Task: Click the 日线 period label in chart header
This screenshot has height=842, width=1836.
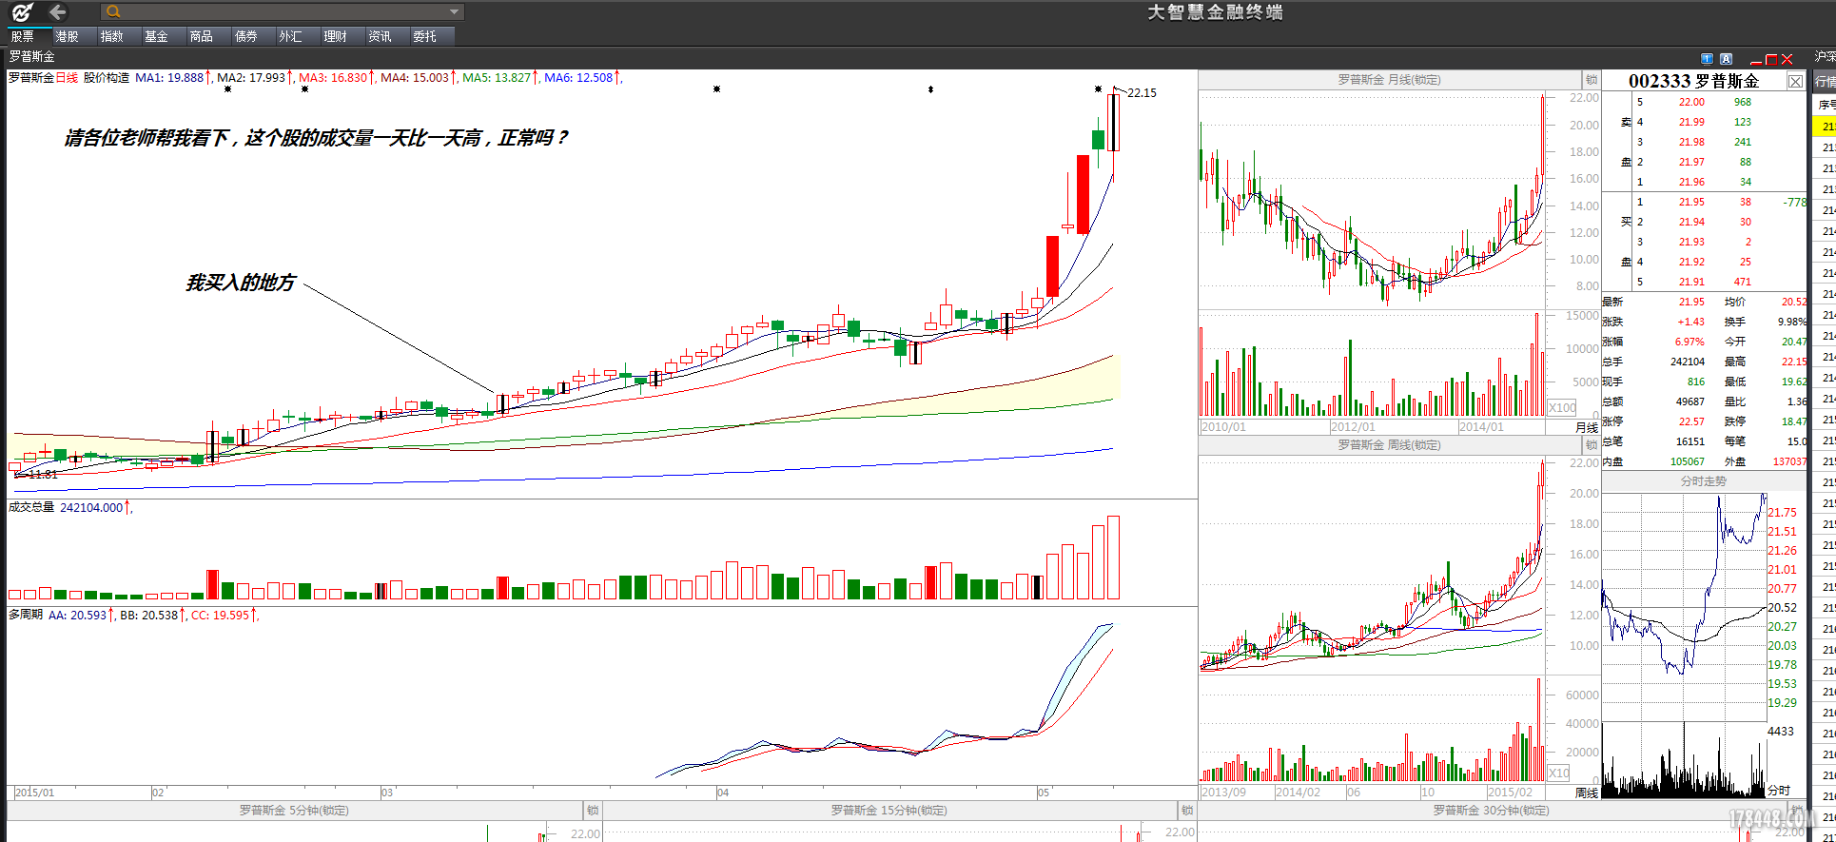Action: coord(67,78)
